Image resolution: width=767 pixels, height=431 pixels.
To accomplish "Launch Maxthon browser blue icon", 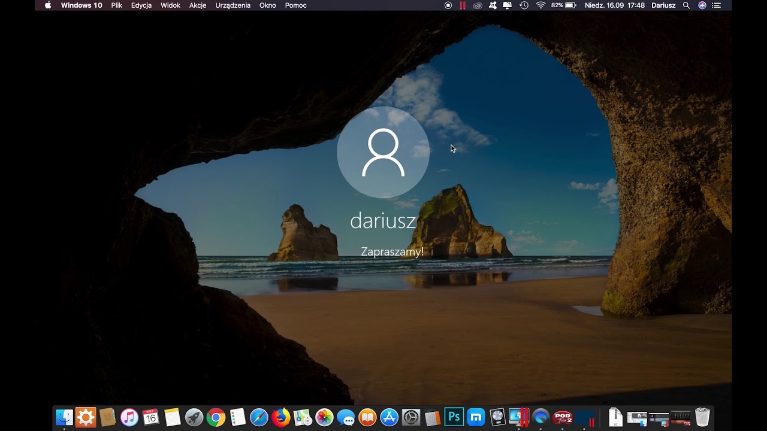I will click(476, 417).
